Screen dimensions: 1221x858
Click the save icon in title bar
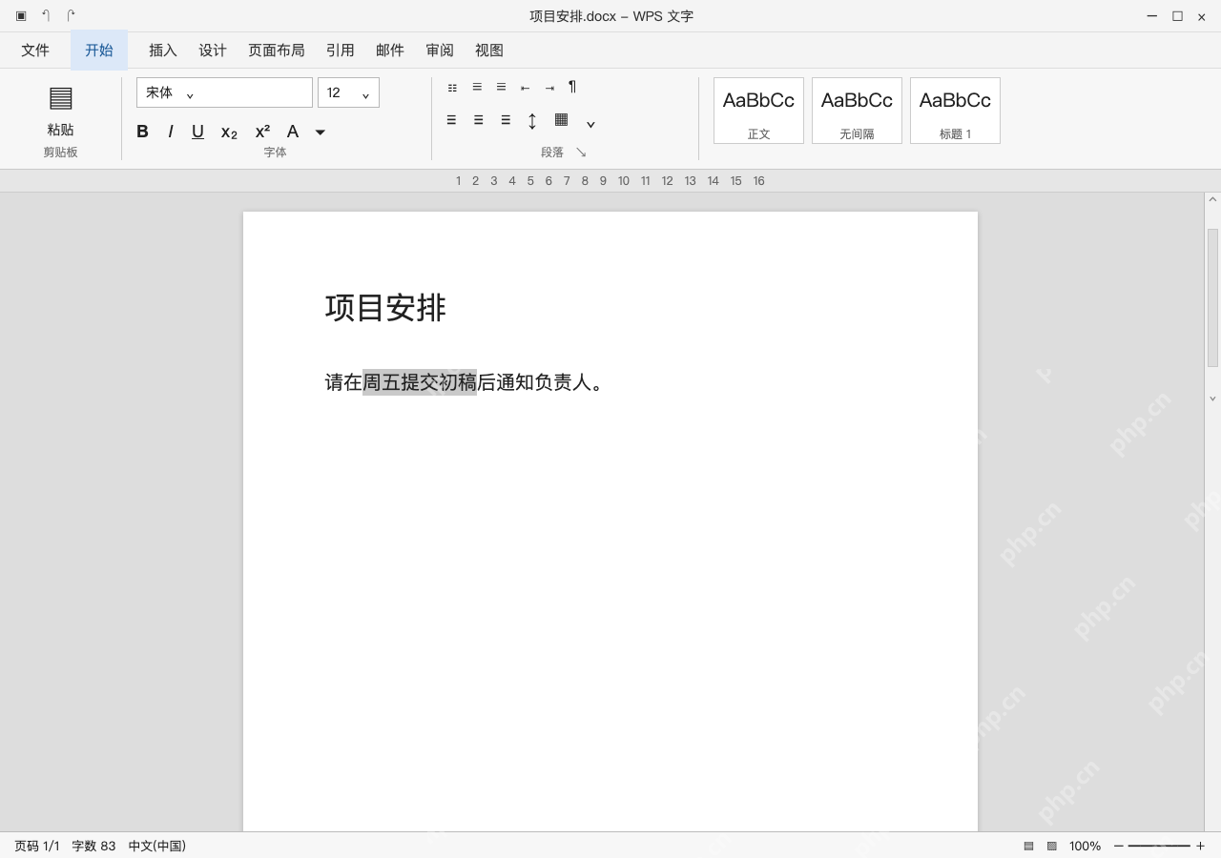[21, 15]
